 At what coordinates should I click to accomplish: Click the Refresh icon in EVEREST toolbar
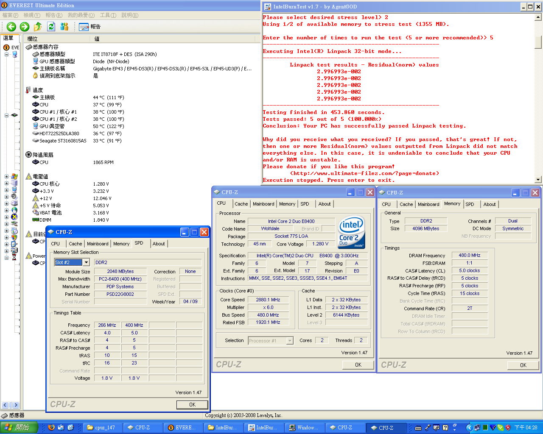click(x=51, y=27)
